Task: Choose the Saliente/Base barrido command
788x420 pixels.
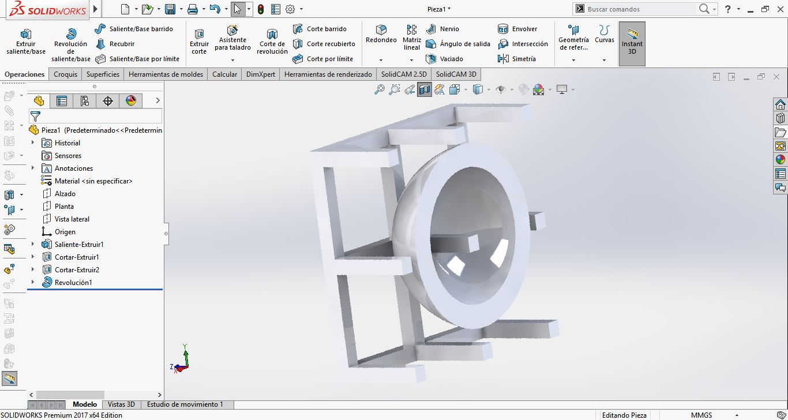Action: [x=134, y=29]
